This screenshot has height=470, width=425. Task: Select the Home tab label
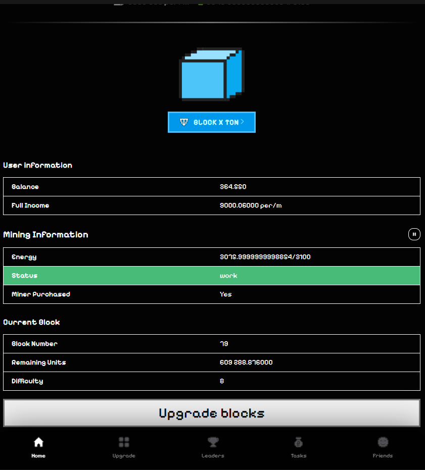click(x=38, y=455)
